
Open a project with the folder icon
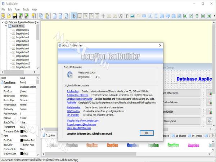coord(9,16)
